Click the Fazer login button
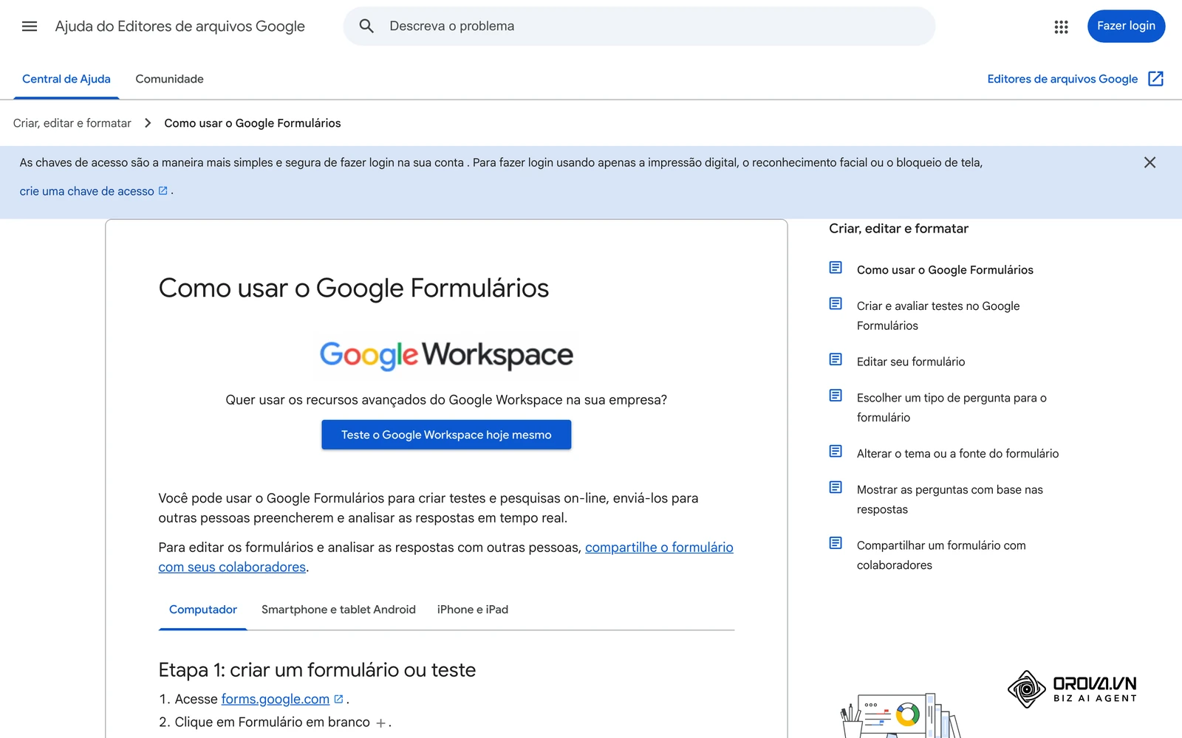The image size is (1182, 738). (1126, 26)
